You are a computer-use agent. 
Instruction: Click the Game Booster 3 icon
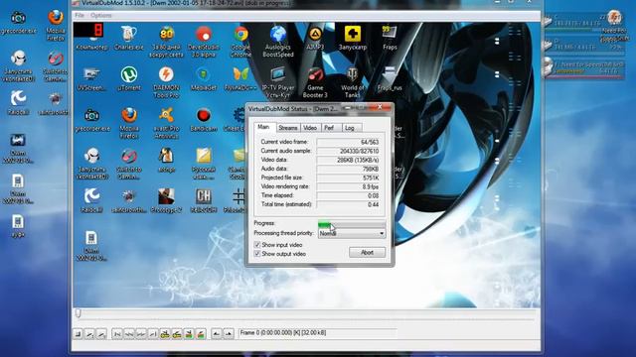click(315, 82)
